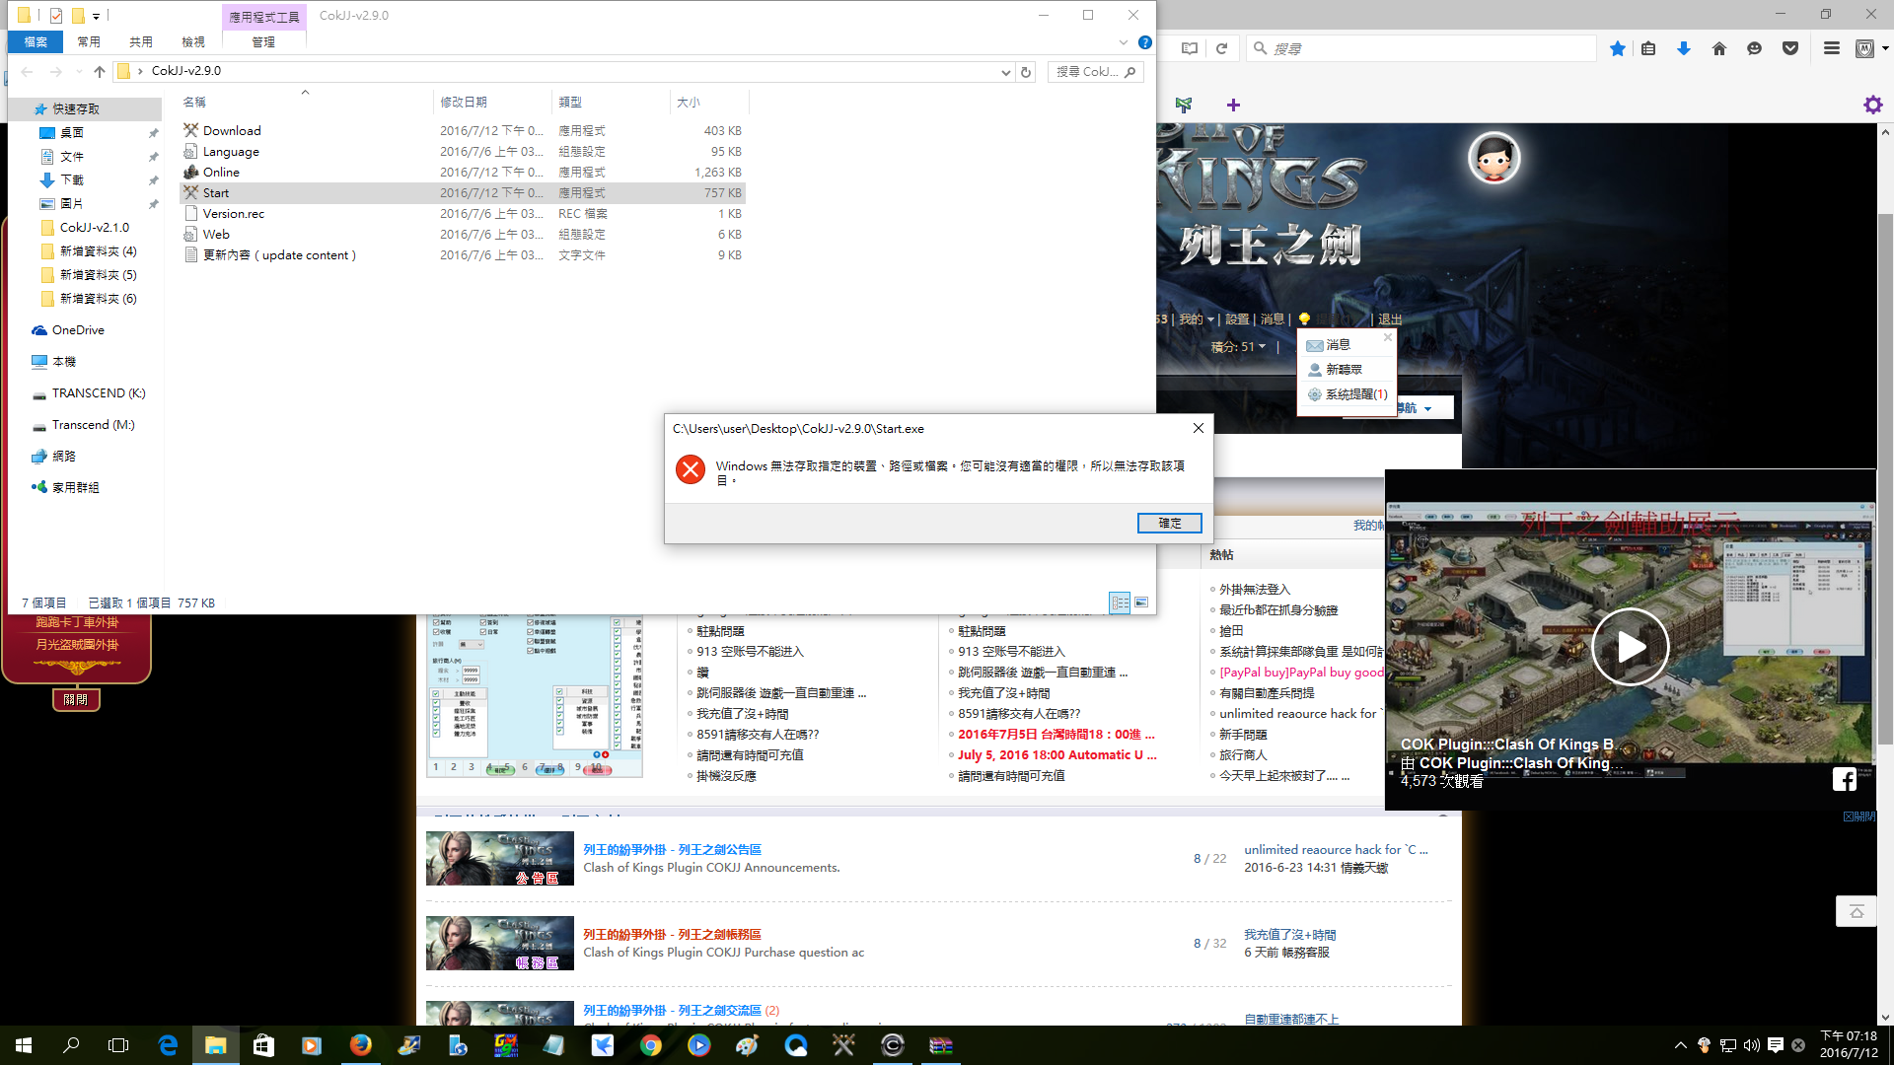
Task: Close the Start.exe error dialog with X
Action: tap(1198, 428)
